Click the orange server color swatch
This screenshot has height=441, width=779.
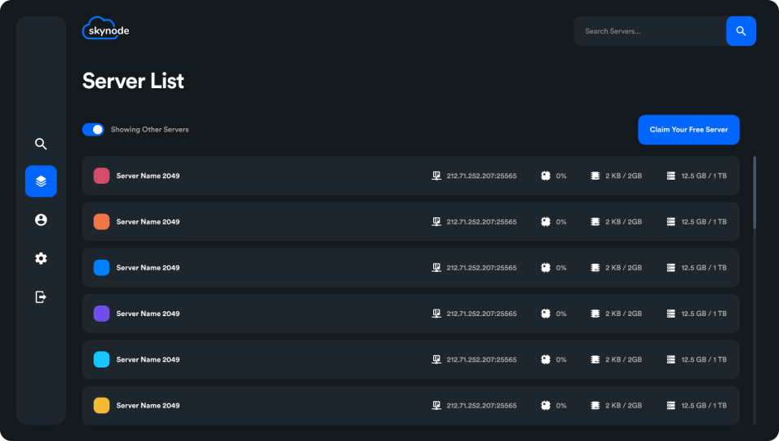[101, 221]
